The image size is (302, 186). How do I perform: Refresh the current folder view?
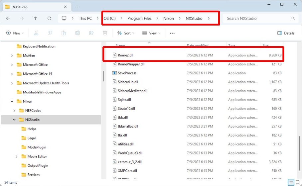[x=49, y=19]
